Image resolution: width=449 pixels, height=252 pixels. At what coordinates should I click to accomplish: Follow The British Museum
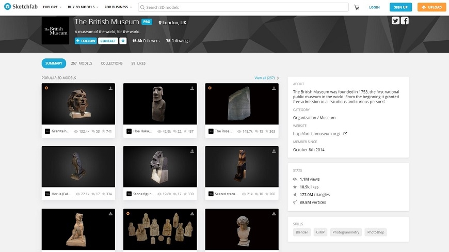86,41
